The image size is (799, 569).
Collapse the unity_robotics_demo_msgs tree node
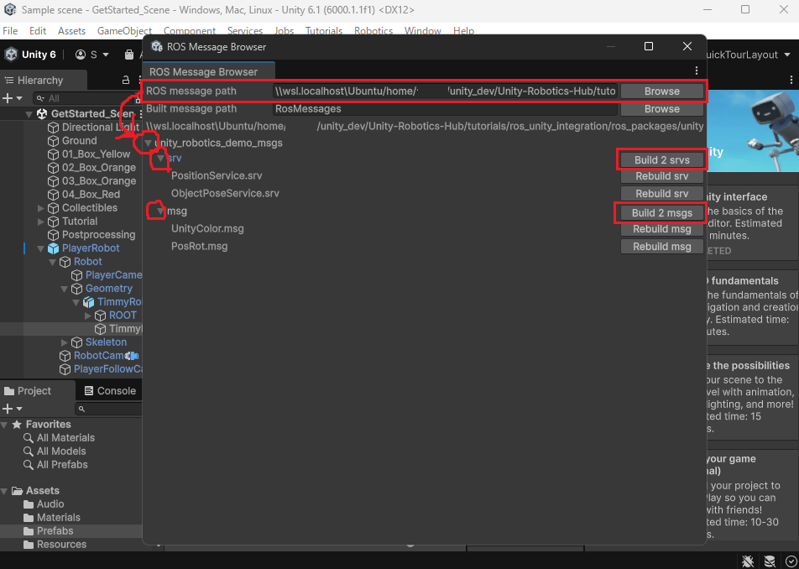tap(149, 144)
